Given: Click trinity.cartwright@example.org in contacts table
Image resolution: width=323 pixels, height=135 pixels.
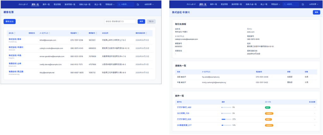Looking at the screenshot, I should pos(214,82).
